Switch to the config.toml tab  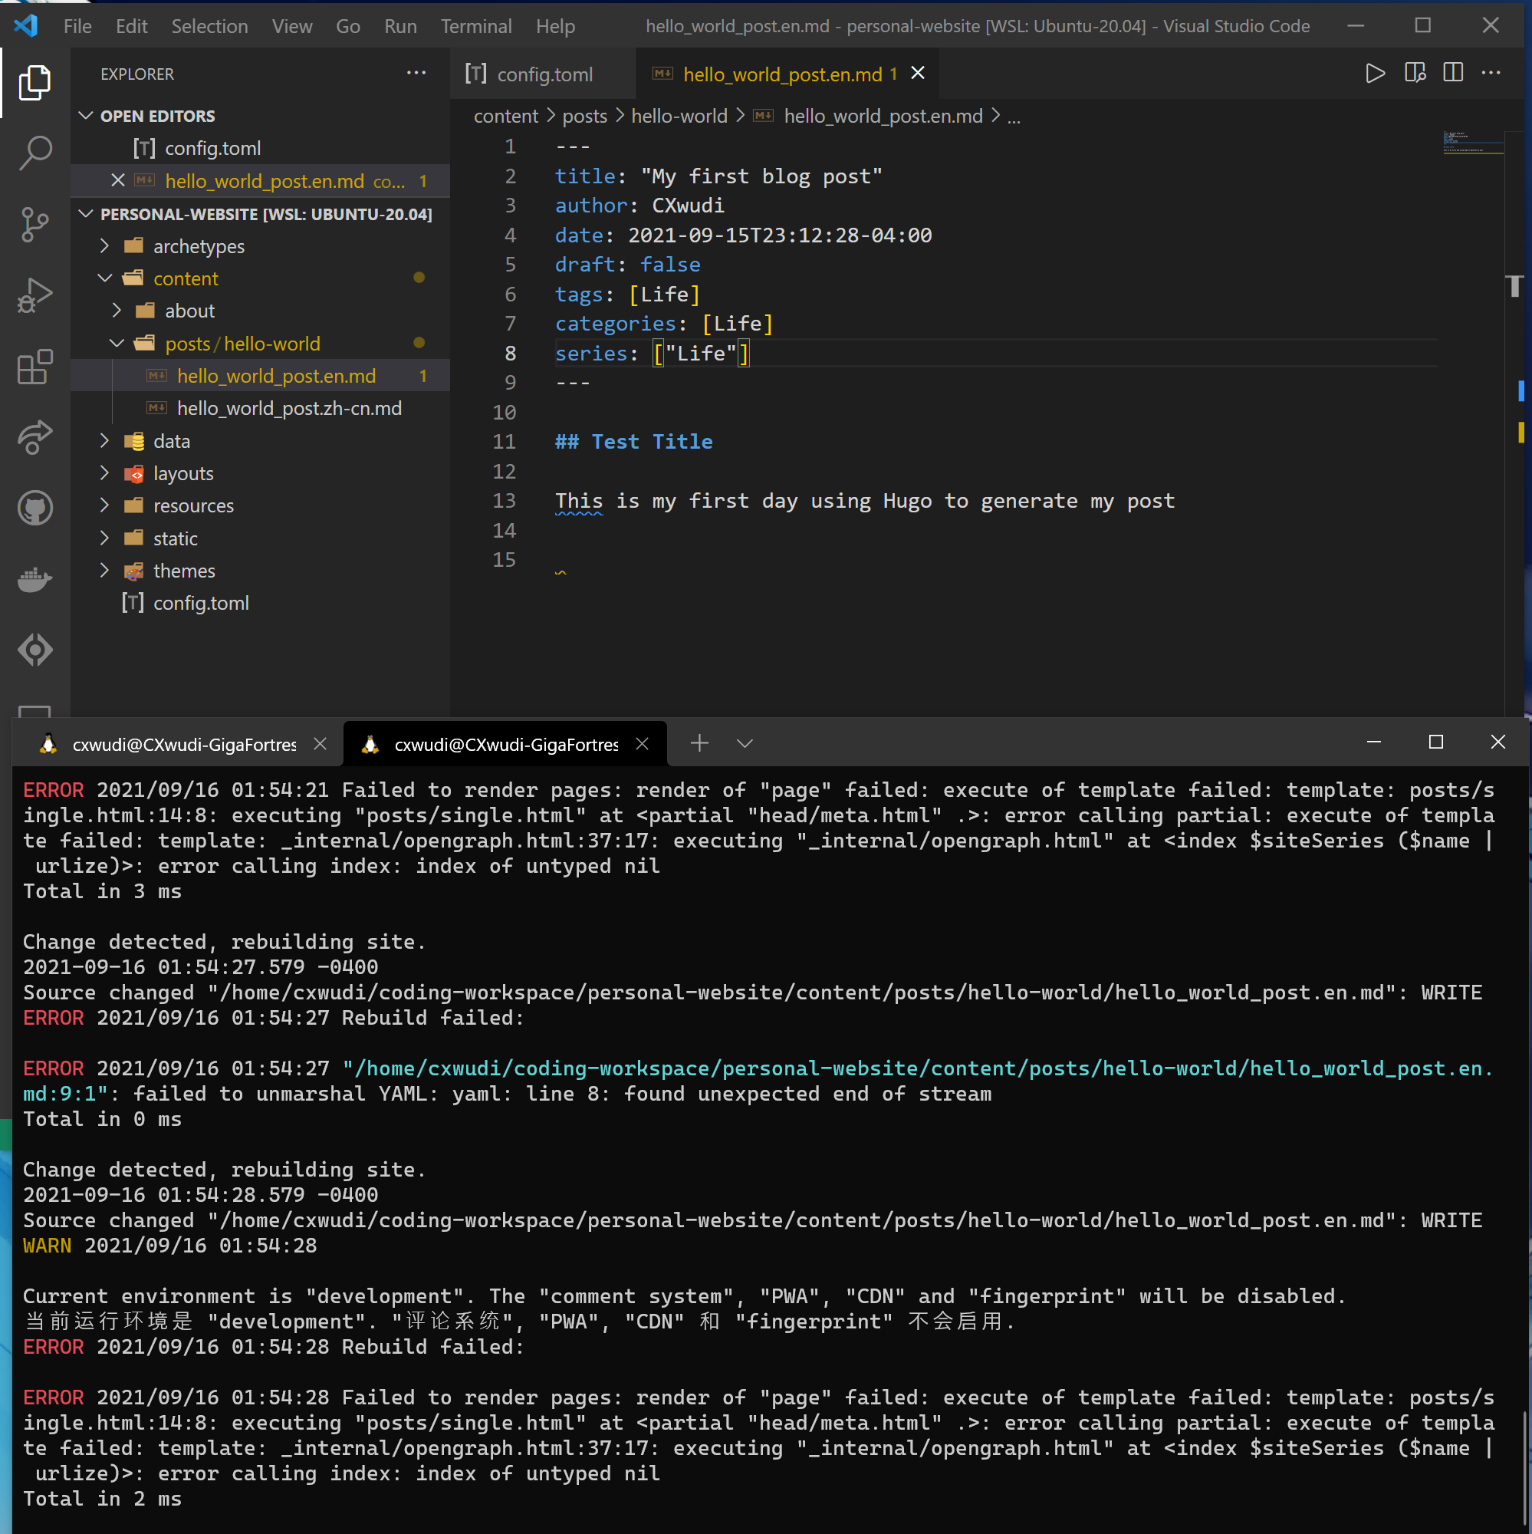click(x=544, y=73)
